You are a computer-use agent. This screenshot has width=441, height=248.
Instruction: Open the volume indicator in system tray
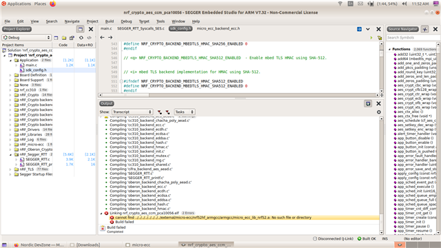tap(404, 3)
